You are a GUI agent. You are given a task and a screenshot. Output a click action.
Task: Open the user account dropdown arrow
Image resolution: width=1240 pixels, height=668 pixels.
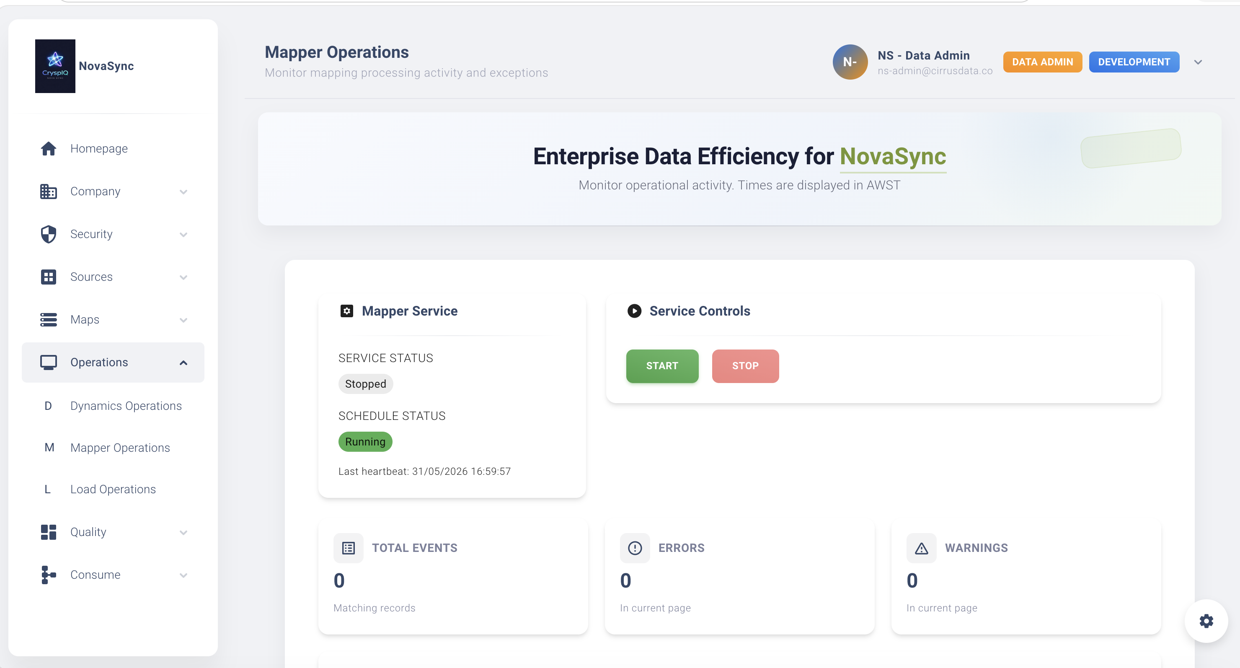click(1198, 62)
